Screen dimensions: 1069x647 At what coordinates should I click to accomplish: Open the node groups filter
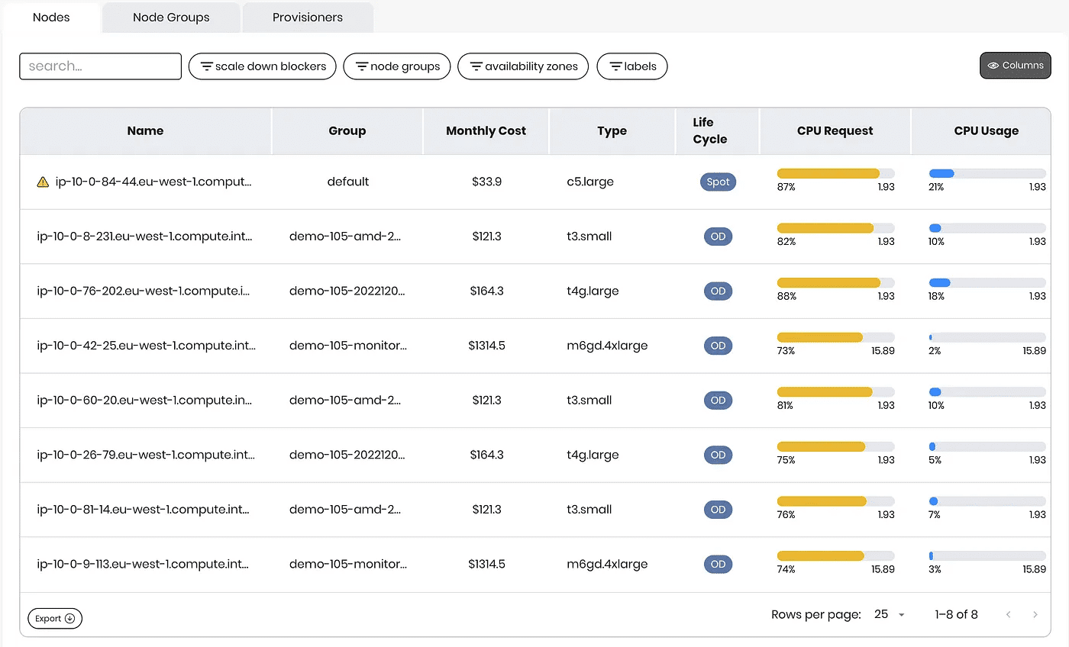[x=396, y=66]
